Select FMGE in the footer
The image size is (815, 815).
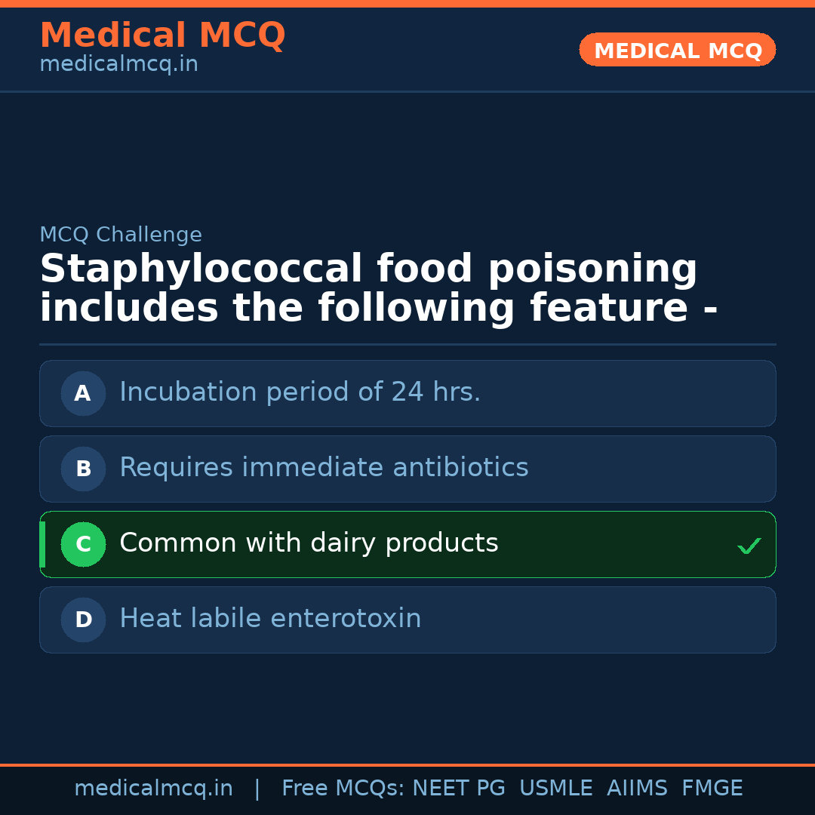pos(712,789)
